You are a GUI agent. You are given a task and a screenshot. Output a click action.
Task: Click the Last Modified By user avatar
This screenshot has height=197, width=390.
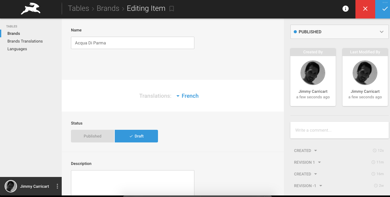click(x=365, y=73)
